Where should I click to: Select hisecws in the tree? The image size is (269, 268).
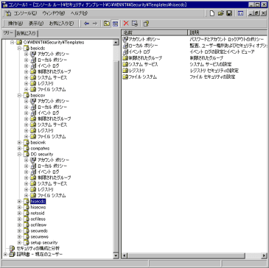(x=38, y=207)
